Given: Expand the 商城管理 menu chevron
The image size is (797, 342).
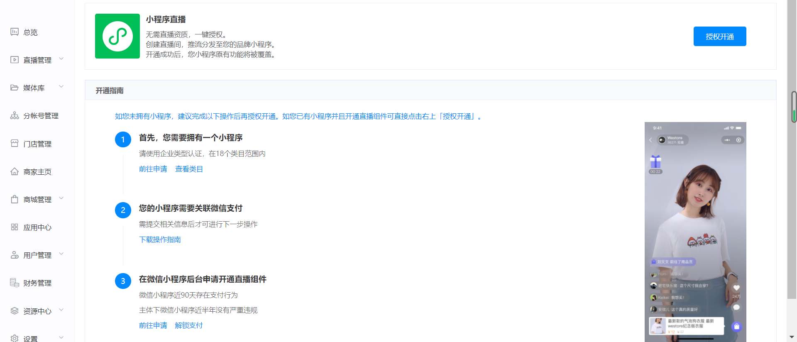Looking at the screenshot, I should 61,198.
